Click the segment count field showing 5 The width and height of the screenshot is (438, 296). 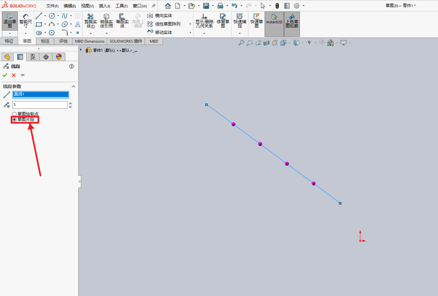pos(40,105)
